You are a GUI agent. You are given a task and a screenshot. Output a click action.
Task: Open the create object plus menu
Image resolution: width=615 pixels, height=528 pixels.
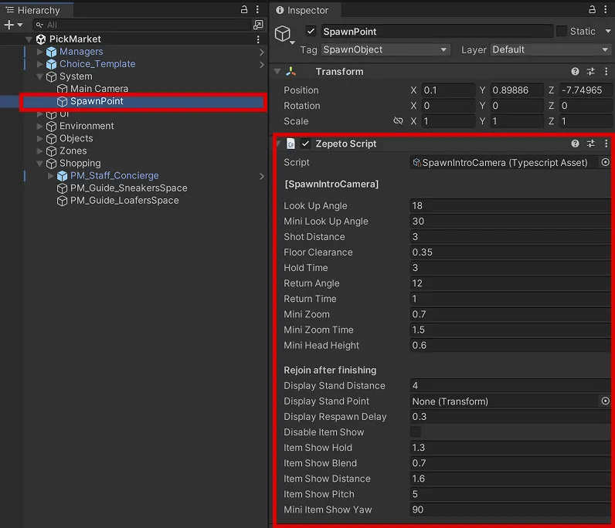coord(13,25)
